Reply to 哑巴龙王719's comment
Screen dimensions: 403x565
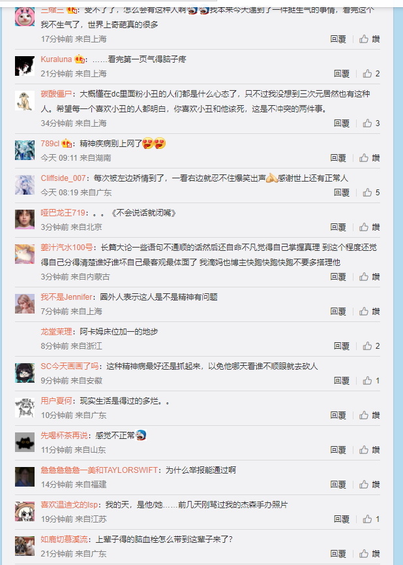point(338,227)
